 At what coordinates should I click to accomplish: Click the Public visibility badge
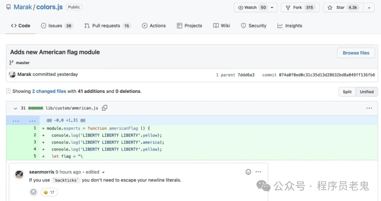pyautogui.click(x=74, y=7)
